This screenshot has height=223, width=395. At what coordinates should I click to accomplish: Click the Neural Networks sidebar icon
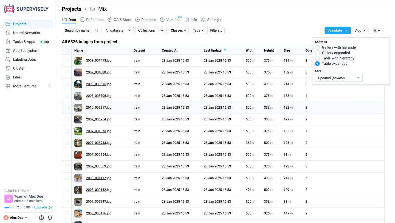click(8, 33)
